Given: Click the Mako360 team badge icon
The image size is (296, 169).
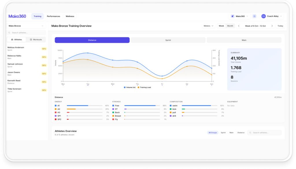Looking at the screenshot, I should [233, 16].
